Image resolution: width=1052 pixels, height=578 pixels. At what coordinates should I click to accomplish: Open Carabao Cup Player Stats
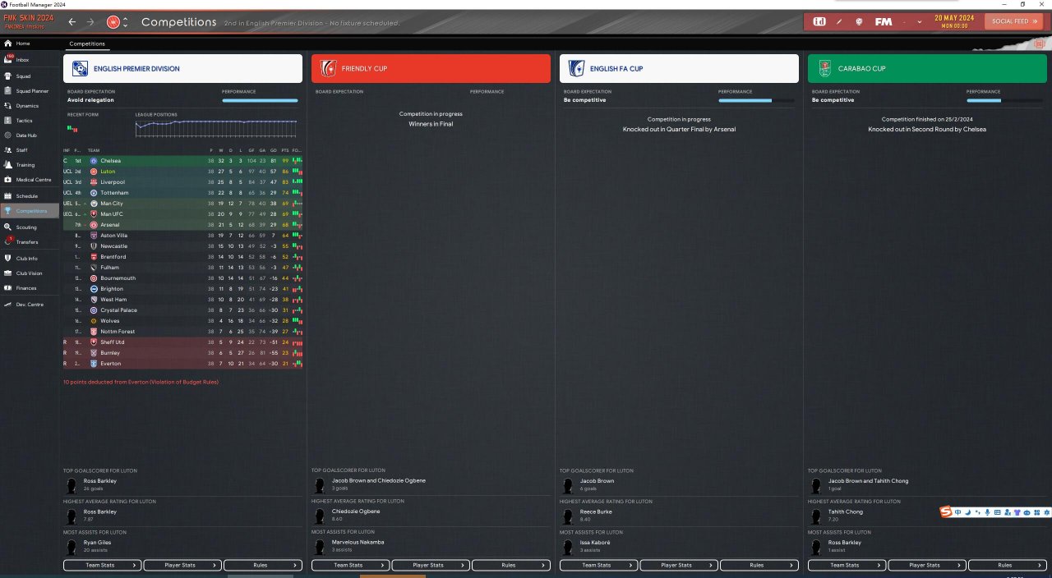(927, 565)
